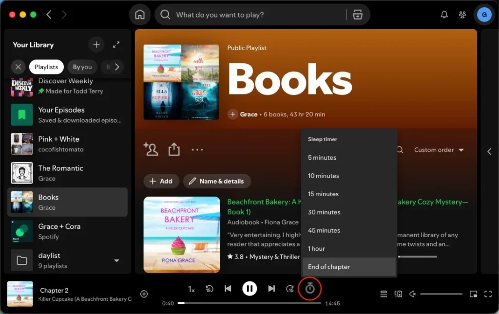Click Beachfront Bakery book cover thumbnail
This screenshot has width=499, height=314.
coord(182,235)
